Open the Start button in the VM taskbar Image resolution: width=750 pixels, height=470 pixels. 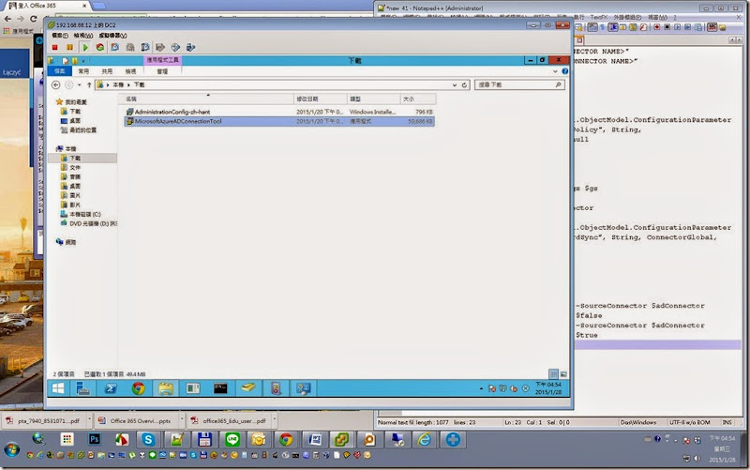coord(58,388)
